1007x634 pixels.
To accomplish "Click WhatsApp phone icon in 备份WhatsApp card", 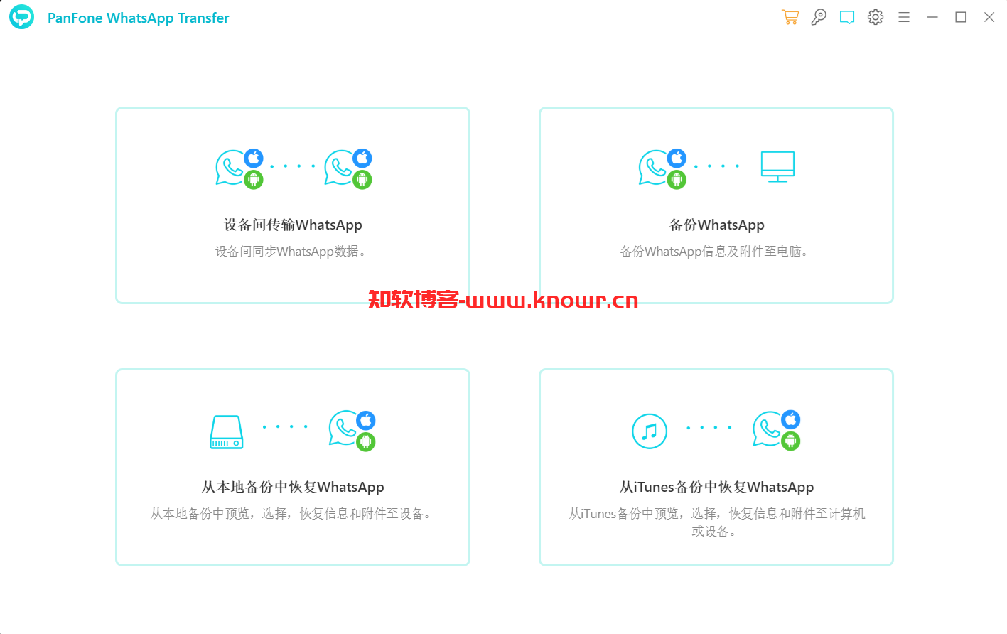I will pos(663,168).
